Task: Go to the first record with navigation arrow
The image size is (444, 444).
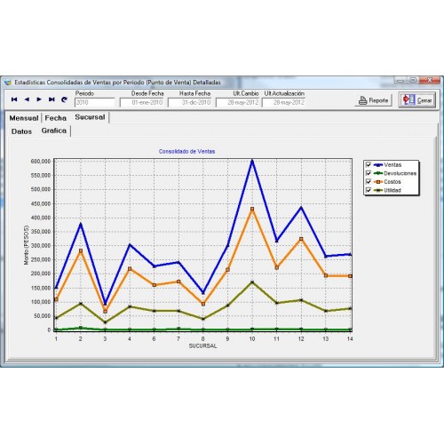Action: (14, 99)
